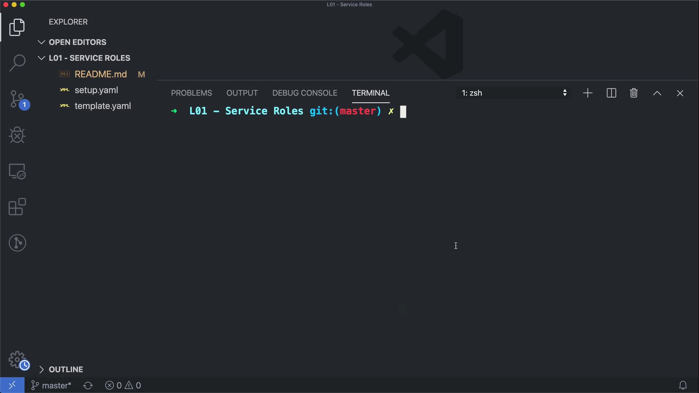
Task: Switch to the PROBLEMS tab
Action: click(191, 93)
